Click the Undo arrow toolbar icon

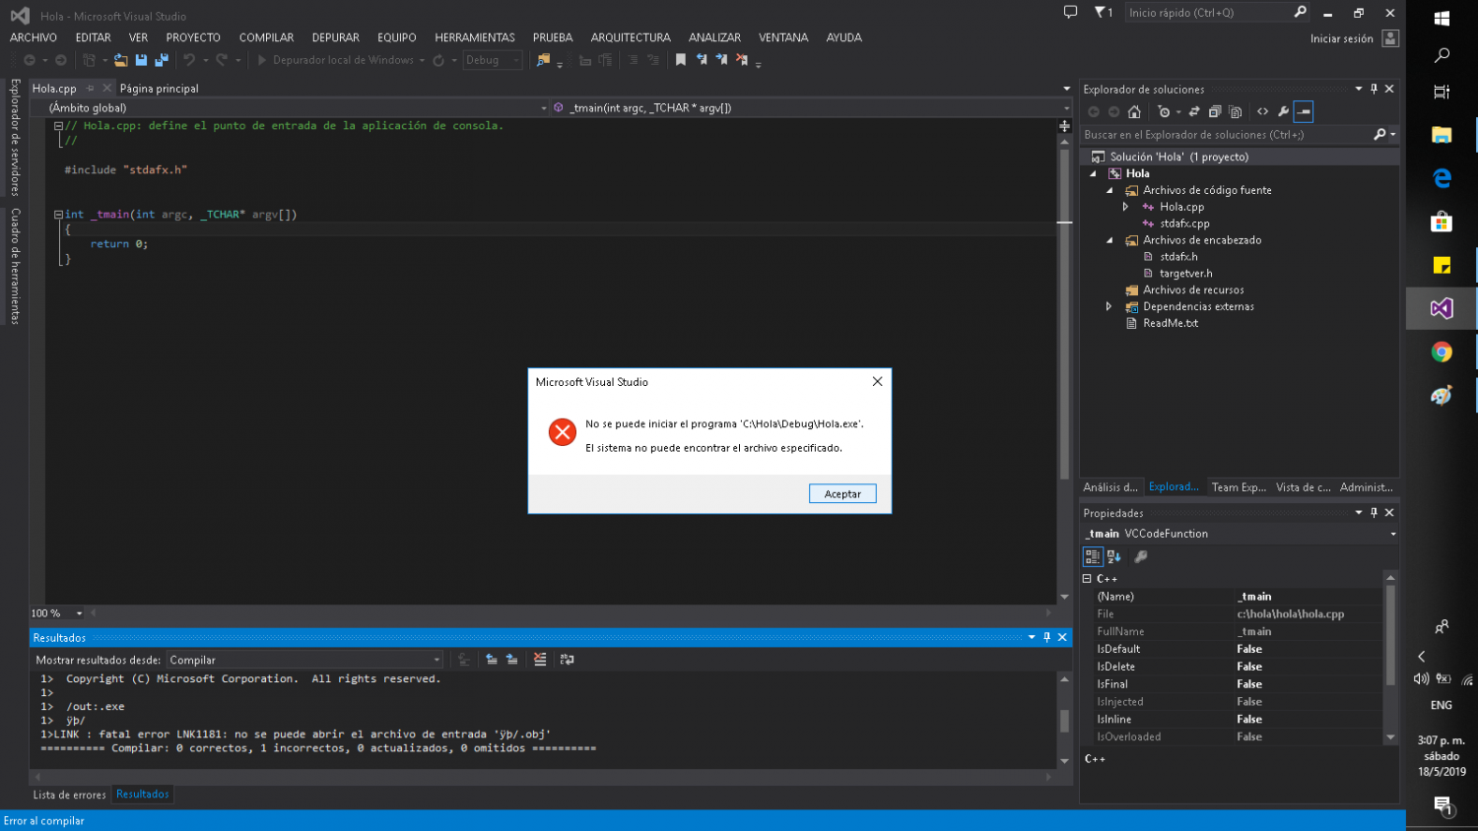click(189, 60)
